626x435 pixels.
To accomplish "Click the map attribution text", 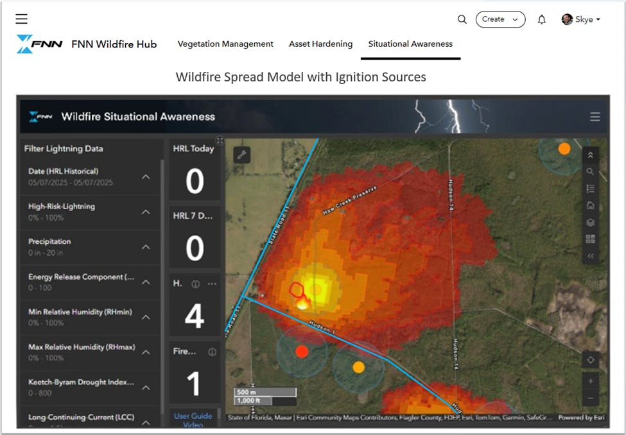I will coord(390,418).
